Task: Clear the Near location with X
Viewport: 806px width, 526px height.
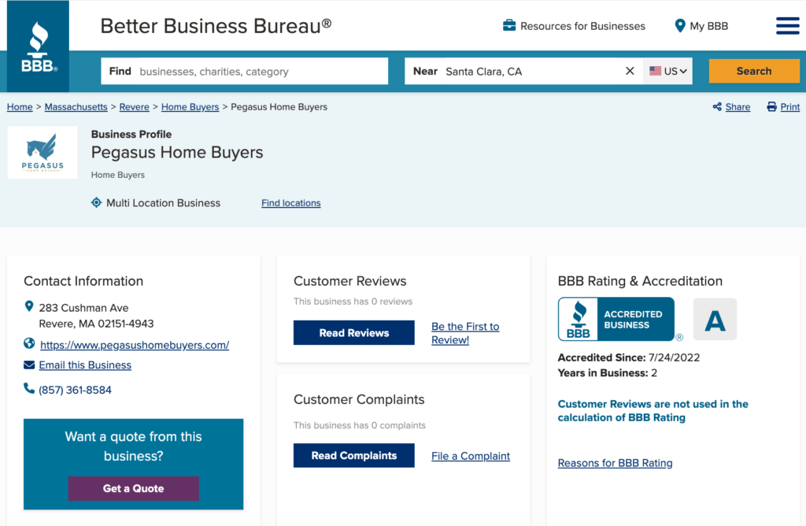Action: pos(630,71)
